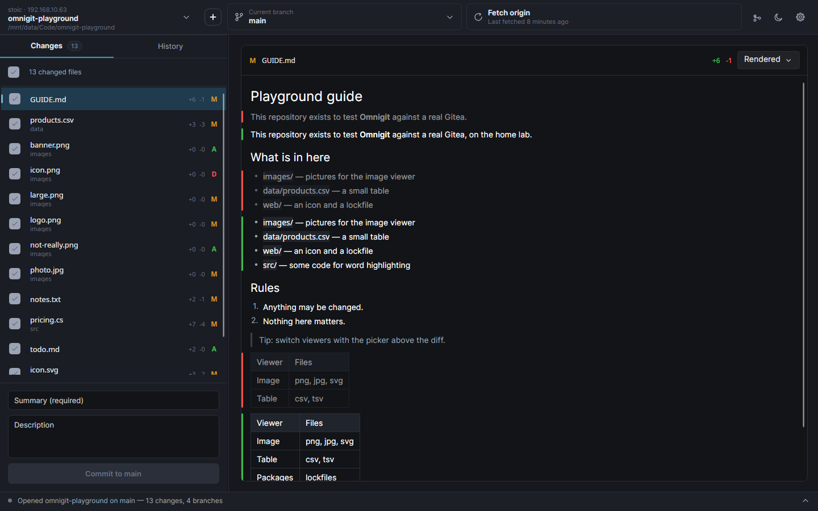
Task: Click the changes count badge 13
Action: pos(74,46)
